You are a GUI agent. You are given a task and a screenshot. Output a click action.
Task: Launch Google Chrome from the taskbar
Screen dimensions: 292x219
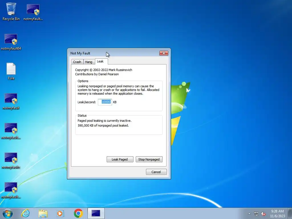[x=78, y=213]
